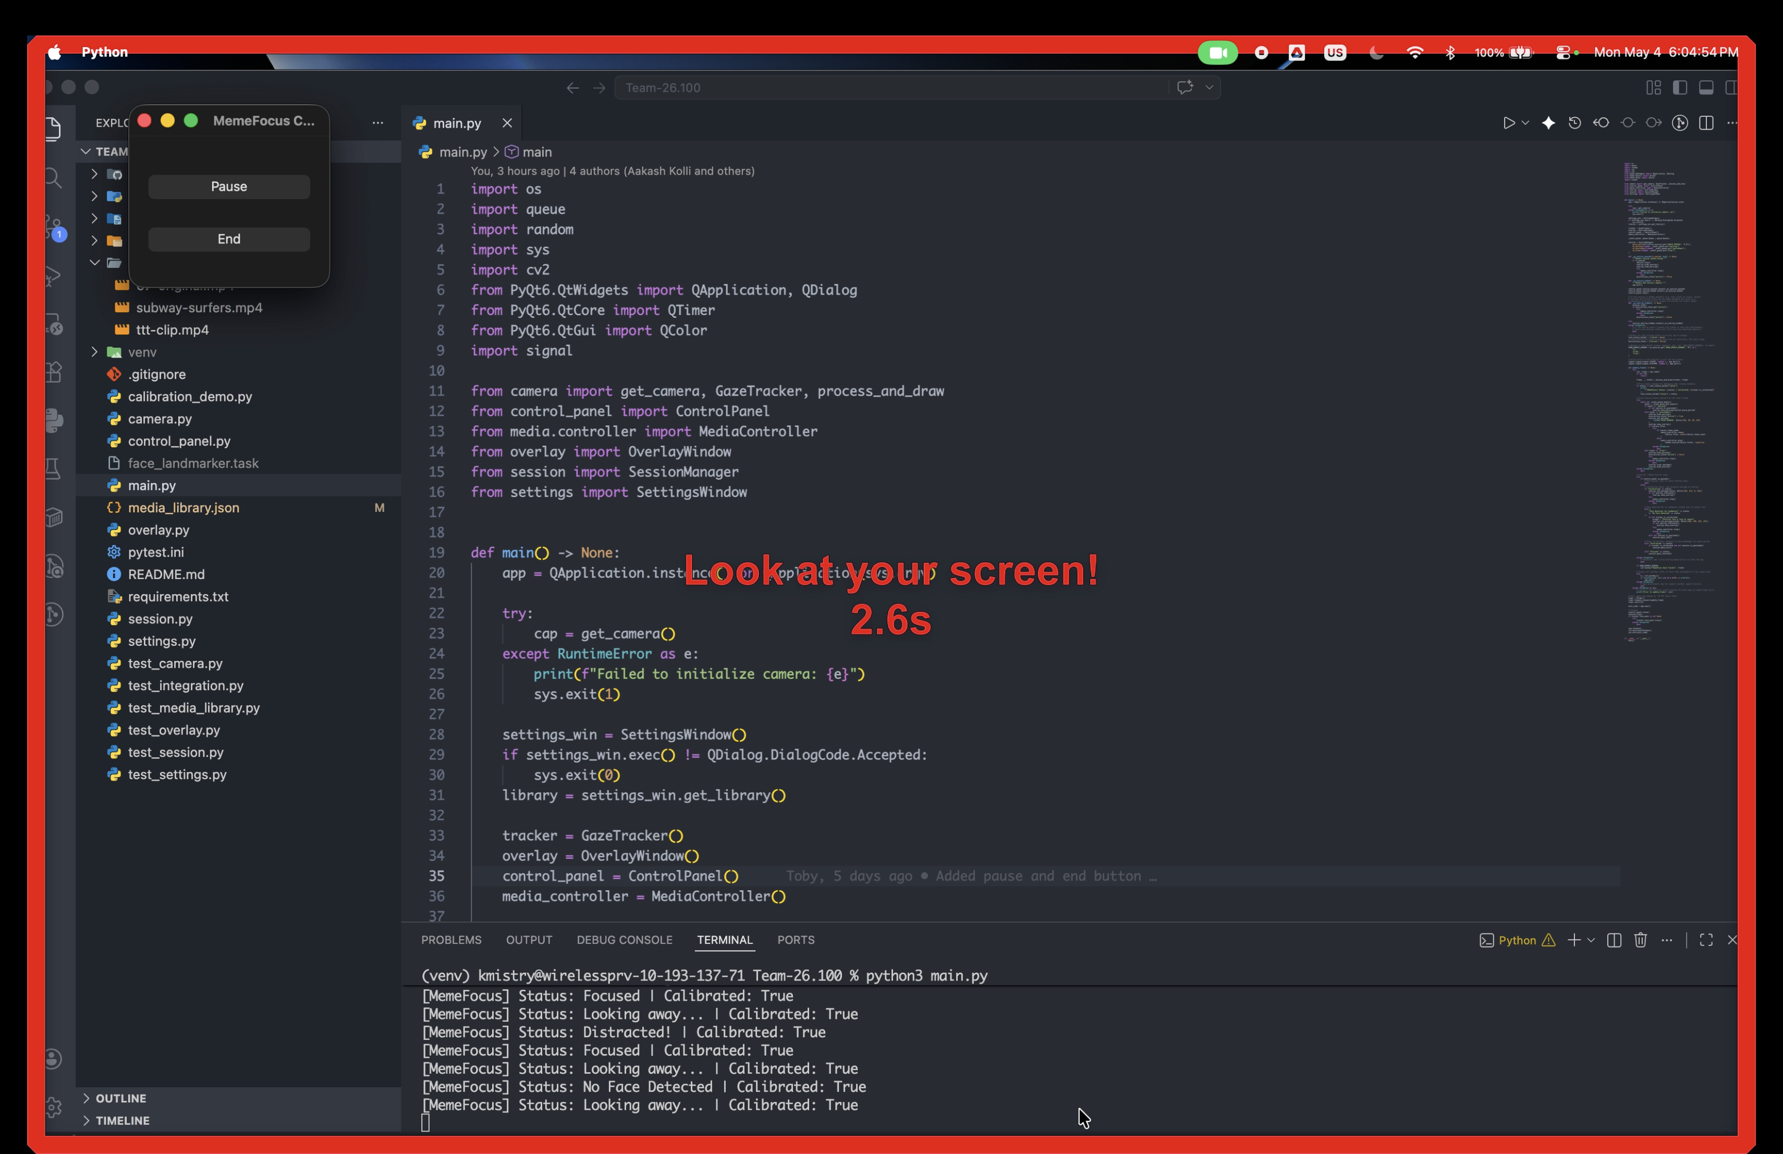Select the TERMINAL panel tab
1783x1154 pixels.
(x=725, y=940)
